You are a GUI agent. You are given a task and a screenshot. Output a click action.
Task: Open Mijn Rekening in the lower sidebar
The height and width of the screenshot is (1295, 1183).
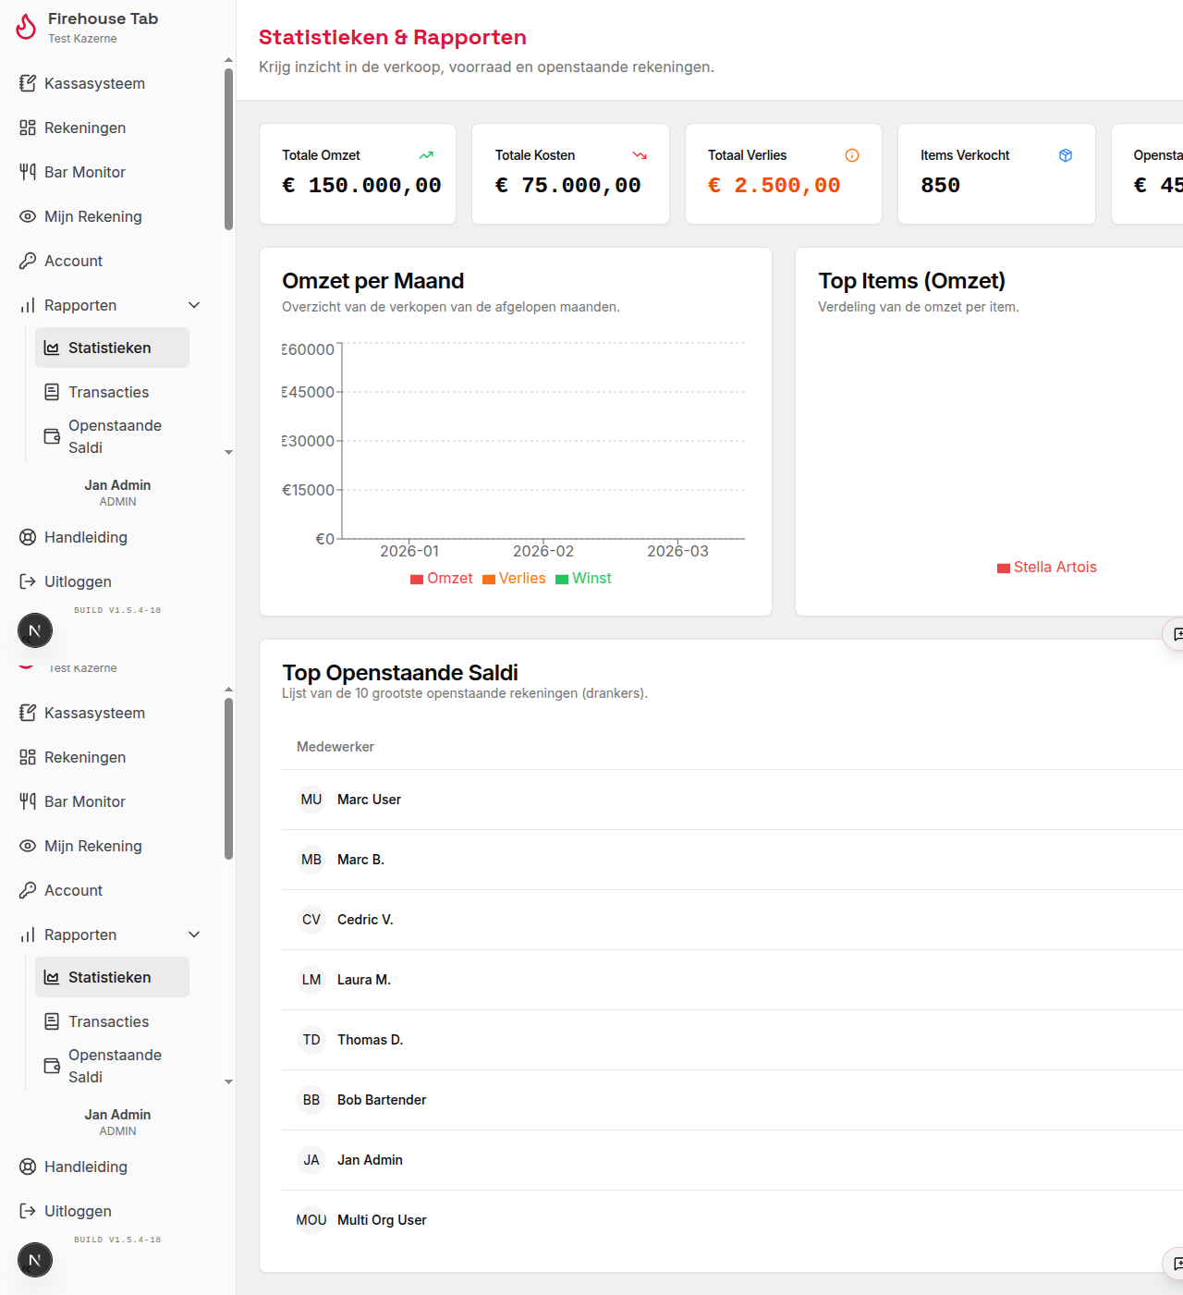[109, 846]
